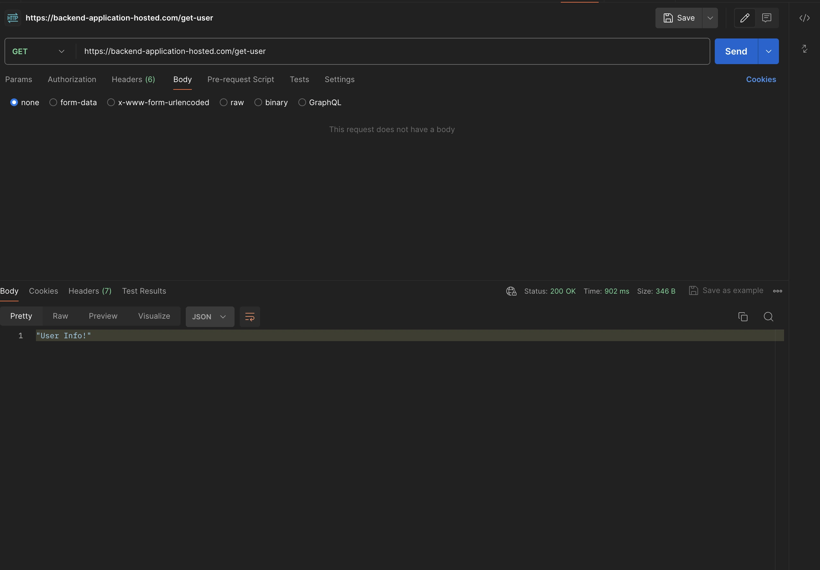Open the response more options dots
Image resolution: width=820 pixels, height=570 pixels.
click(778, 291)
